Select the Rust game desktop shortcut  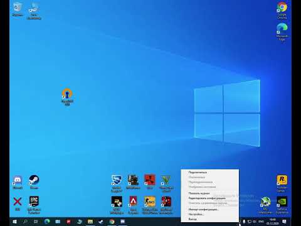point(150,181)
